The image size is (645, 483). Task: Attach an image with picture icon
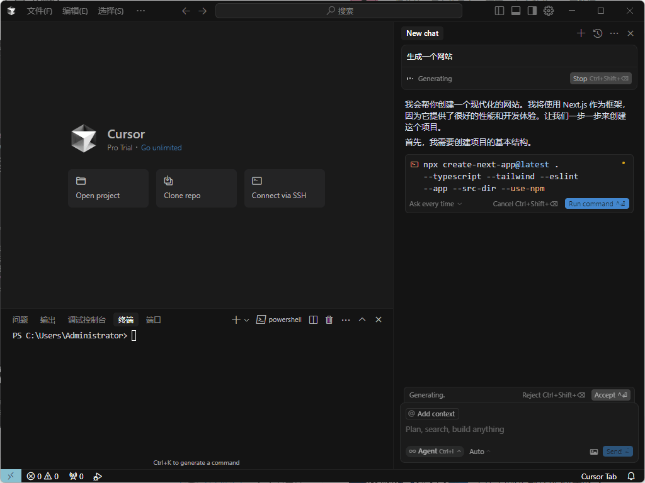[x=594, y=452]
